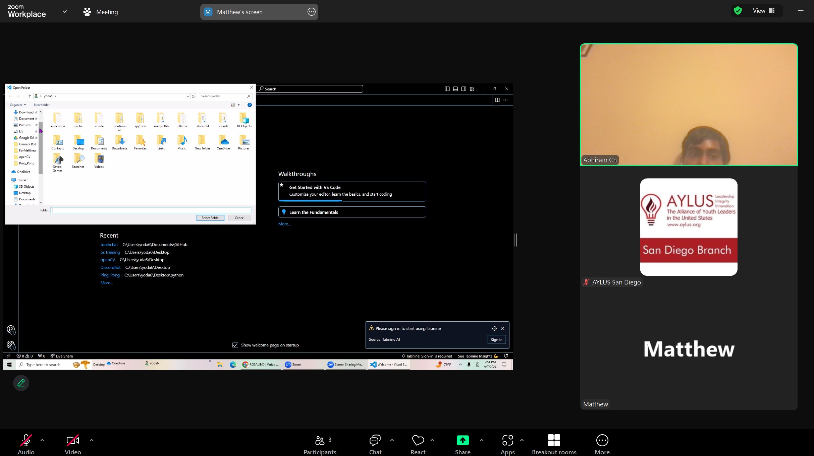Click the Folder name input field
The image size is (814, 456).
tap(151, 210)
